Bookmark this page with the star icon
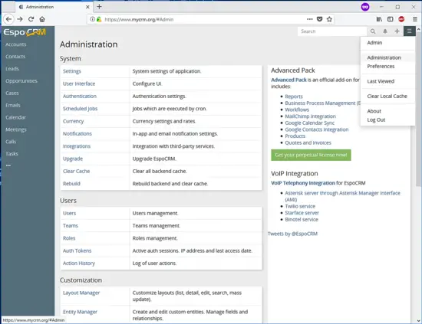The width and height of the screenshot is (422, 324). pos(329,19)
